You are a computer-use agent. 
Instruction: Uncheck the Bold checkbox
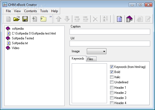(112, 72)
